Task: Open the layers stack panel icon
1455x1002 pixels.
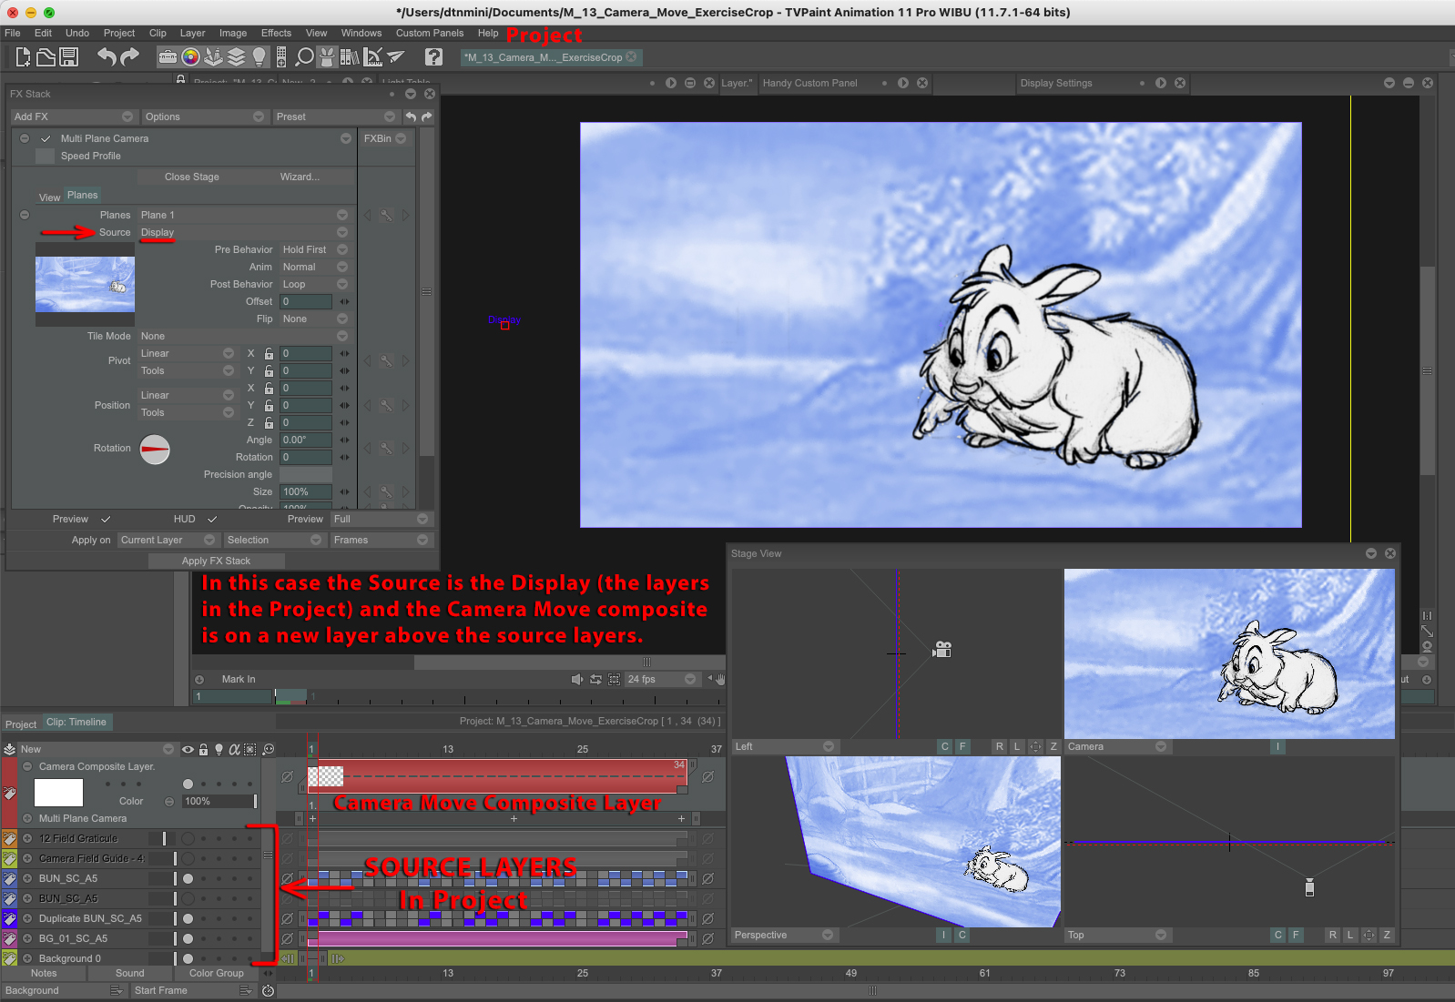Action: coord(236,57)
